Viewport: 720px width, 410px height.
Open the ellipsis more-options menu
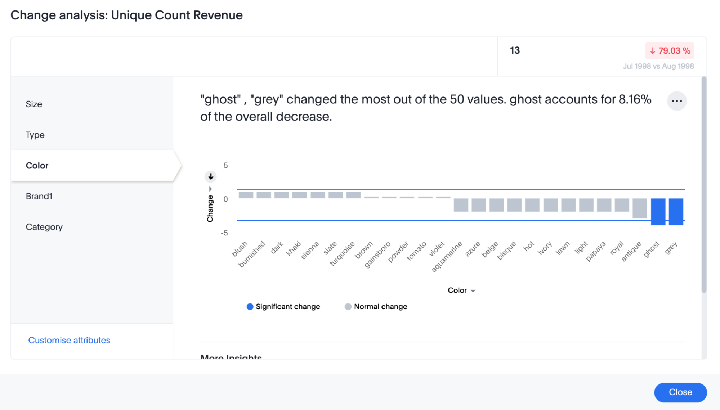click(x=676, y=101)
